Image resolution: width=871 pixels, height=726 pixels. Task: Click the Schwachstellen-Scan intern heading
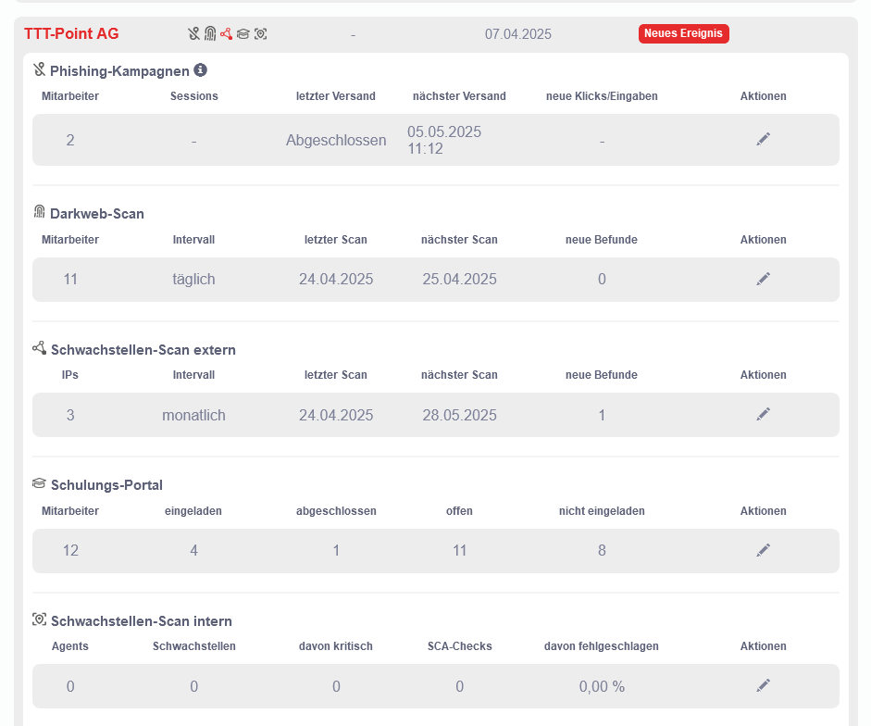tap(141, 621)
